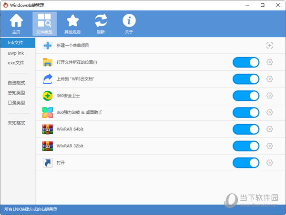Open gear settings for WinRAR 32bit
This screenshot has width=286, height=215.
point(270,146)
